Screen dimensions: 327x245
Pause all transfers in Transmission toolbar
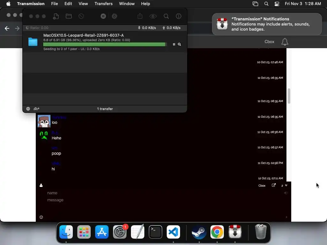[103, 16]
